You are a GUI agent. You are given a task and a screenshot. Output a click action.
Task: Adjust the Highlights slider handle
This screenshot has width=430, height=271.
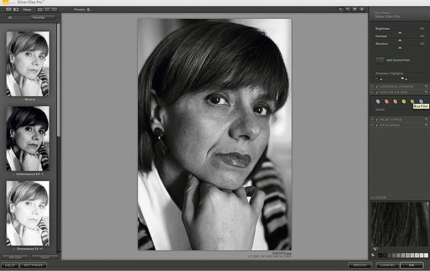406,79
